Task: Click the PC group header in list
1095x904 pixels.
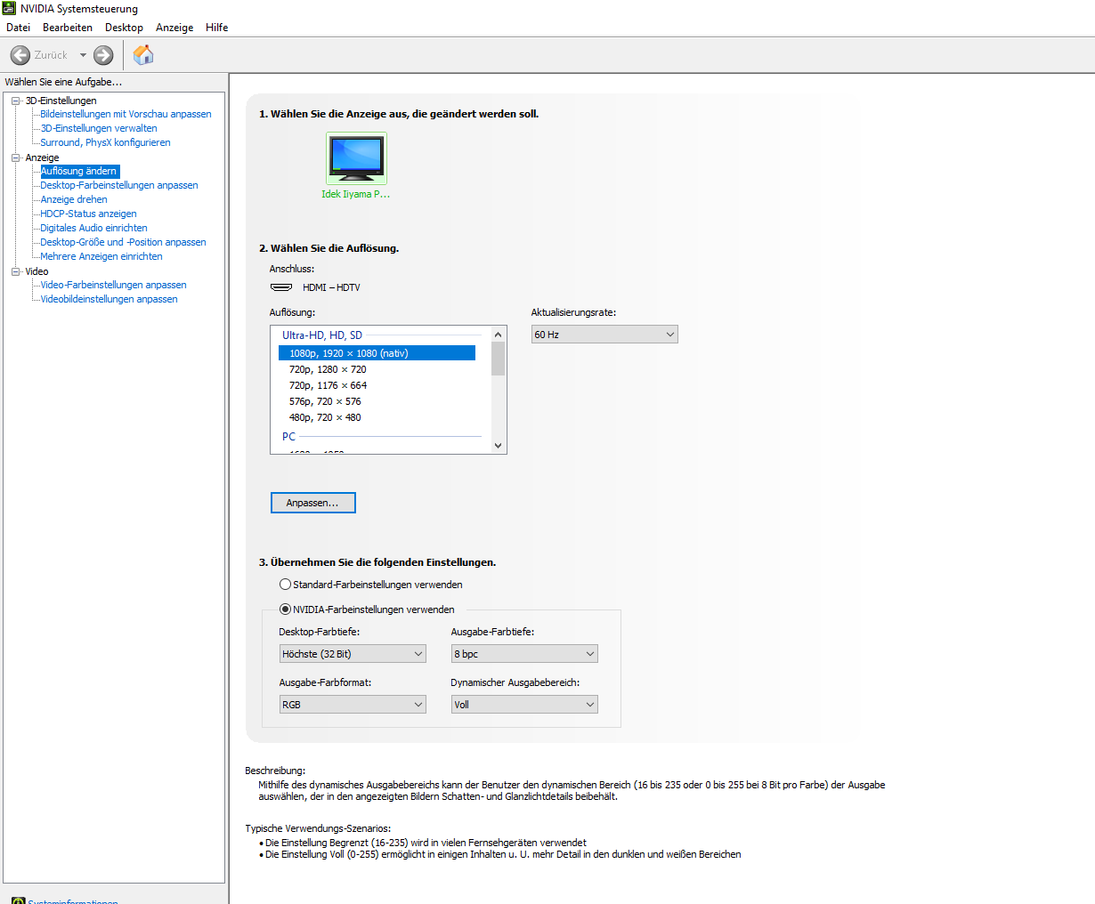Action: [288, 437]
